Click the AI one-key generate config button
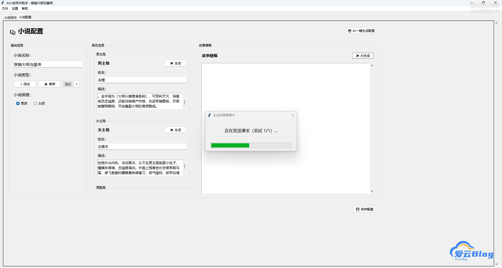 coord(361,31)
